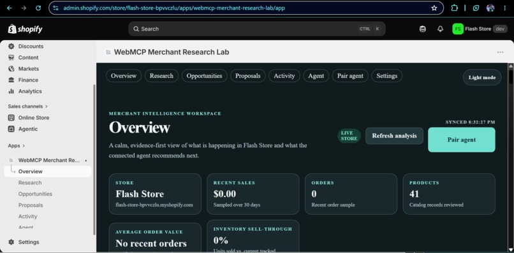Open the browser profile avatar

[490, 8]
